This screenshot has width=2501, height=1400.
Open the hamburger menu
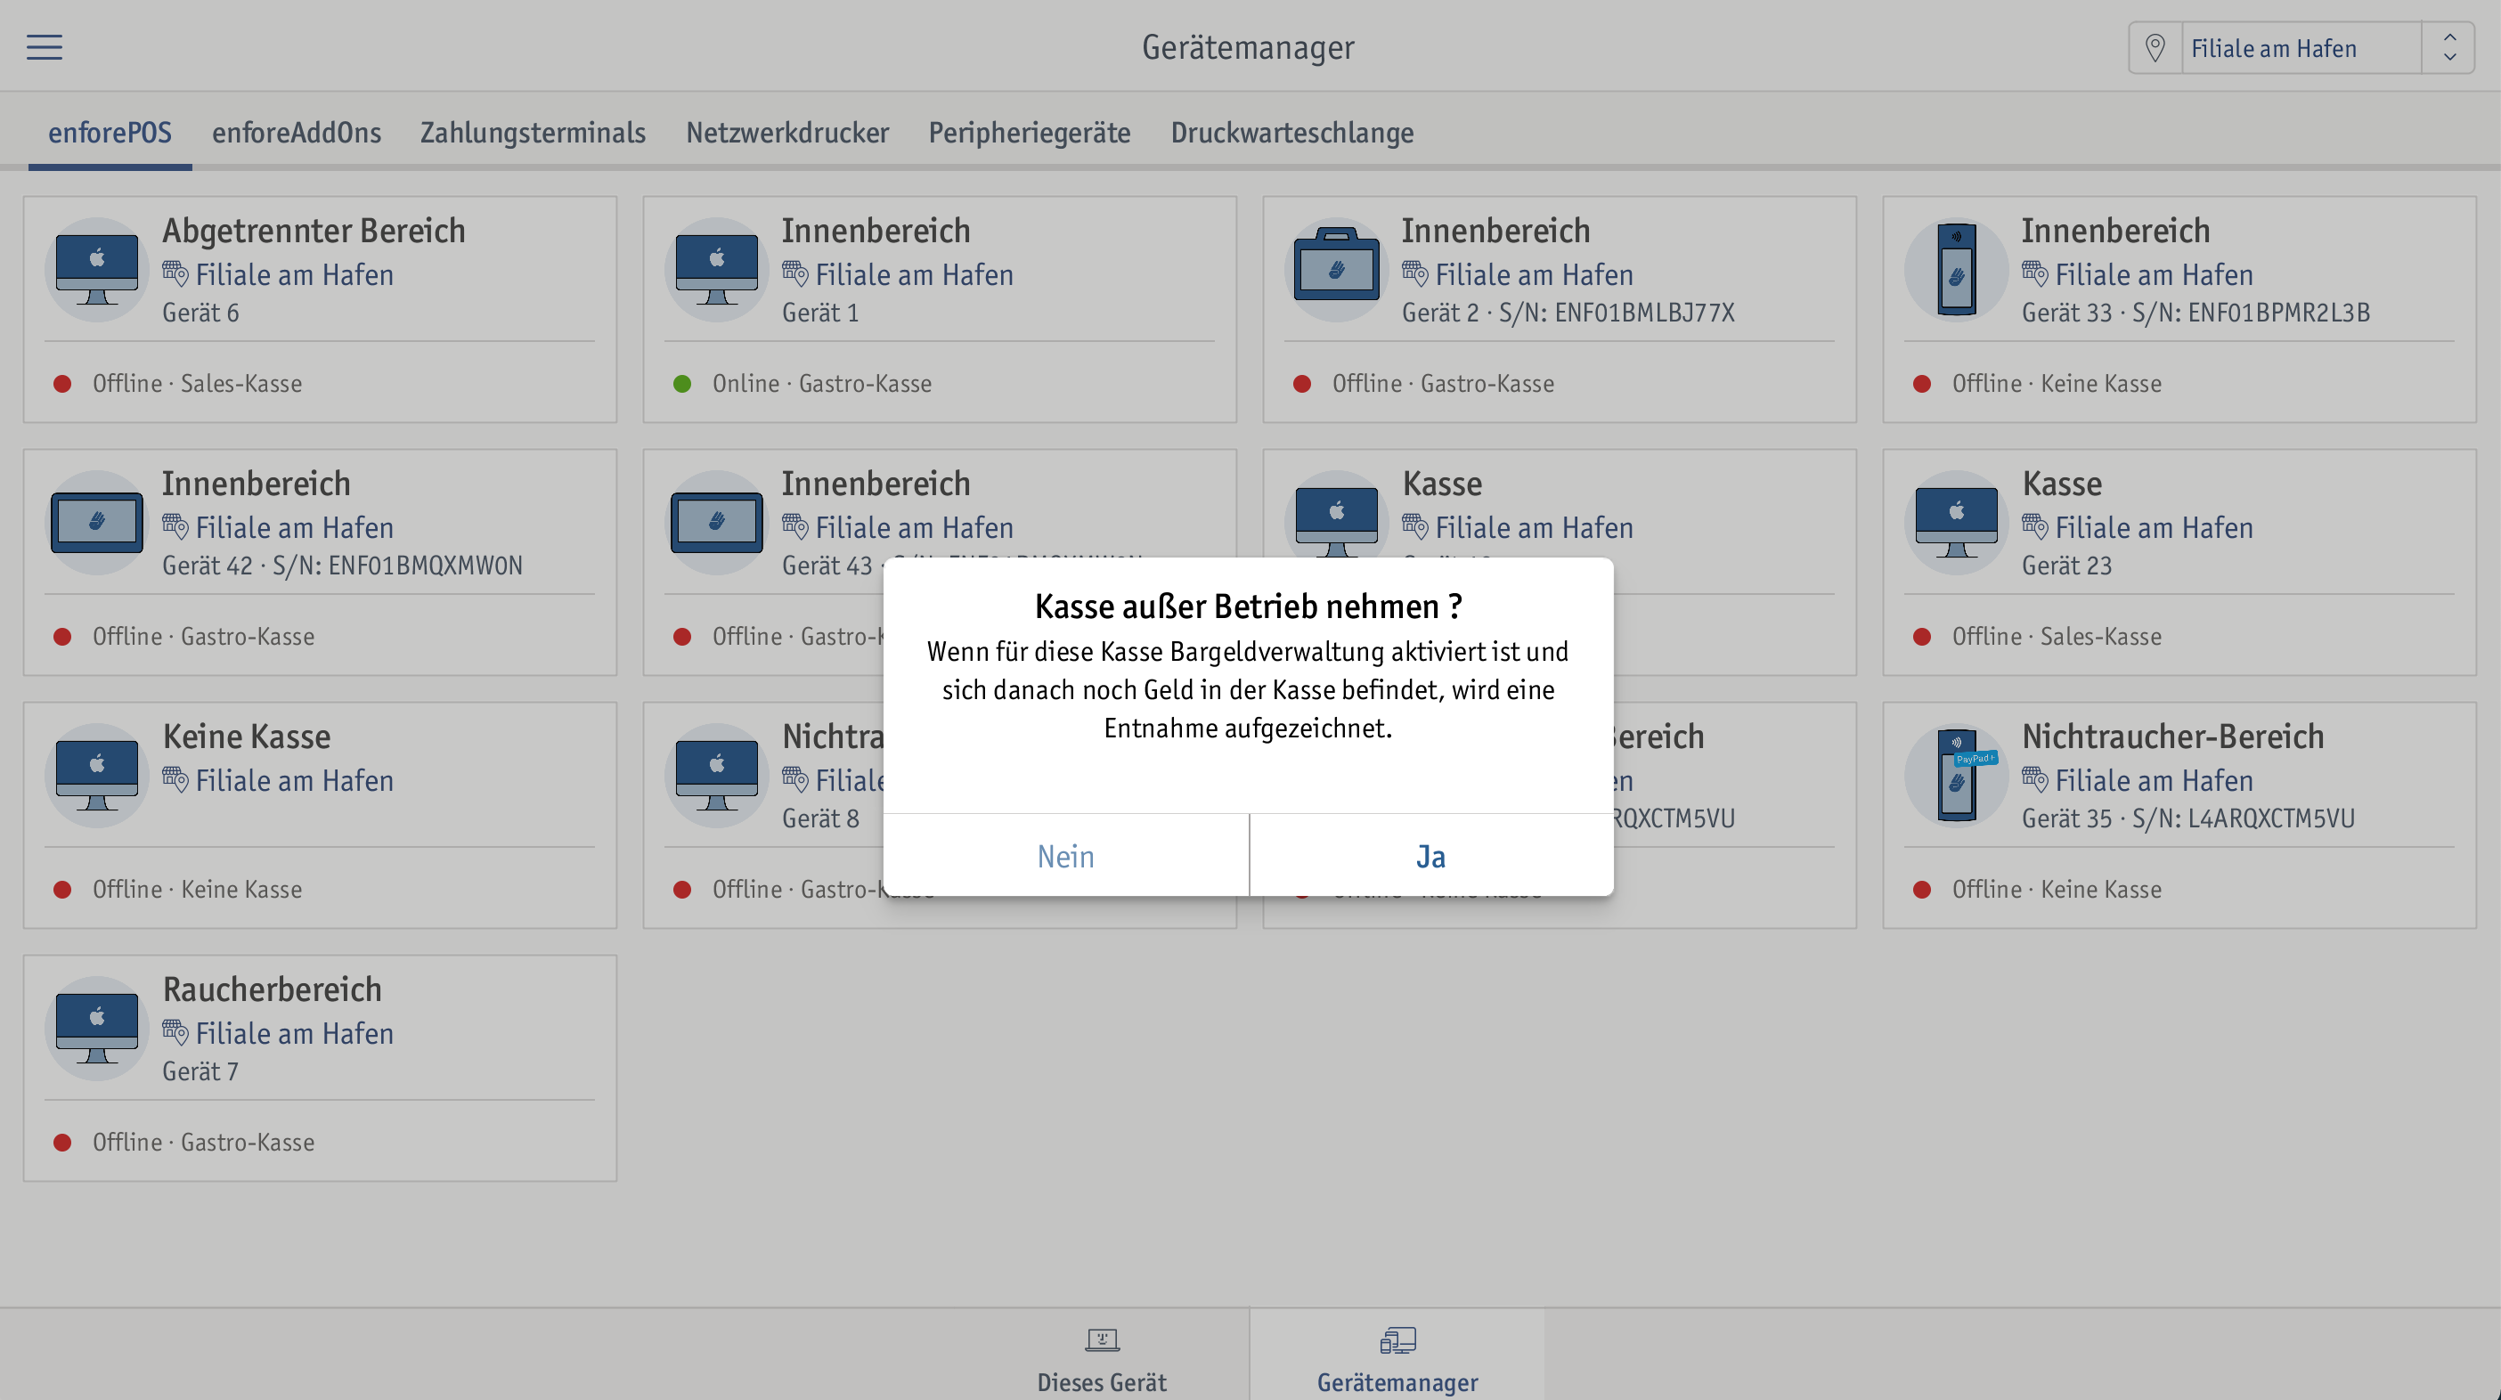(x=45, y=46)
